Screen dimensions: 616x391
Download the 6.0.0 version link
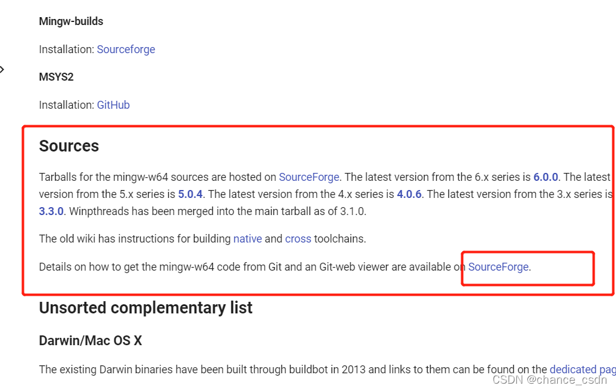[x=546, y=177]
